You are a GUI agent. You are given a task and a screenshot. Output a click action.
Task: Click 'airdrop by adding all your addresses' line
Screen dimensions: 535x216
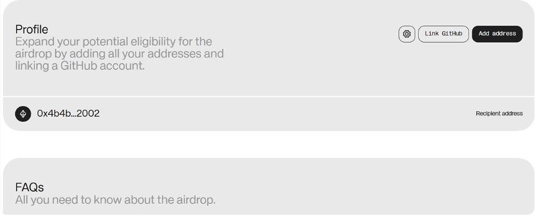(120, 54)
